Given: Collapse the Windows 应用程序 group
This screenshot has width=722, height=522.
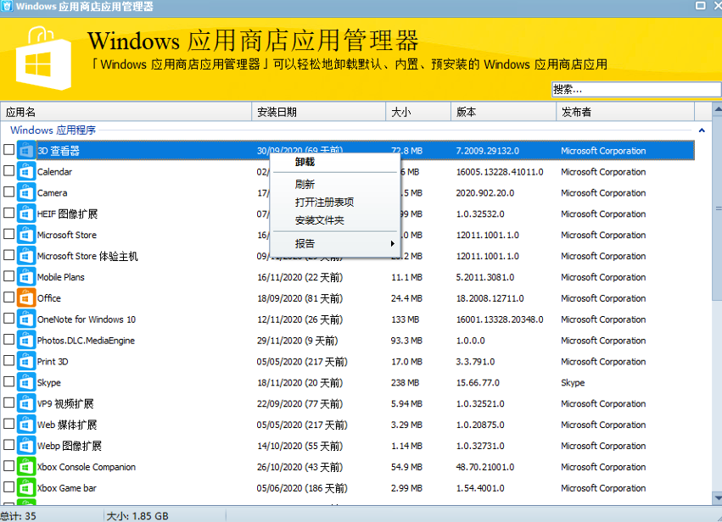Looking at the screenshot, I should tap(702, 130).
